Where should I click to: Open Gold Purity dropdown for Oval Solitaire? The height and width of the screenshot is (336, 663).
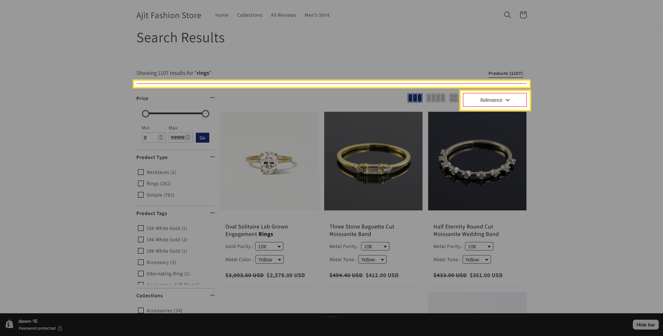coord(269,247)
